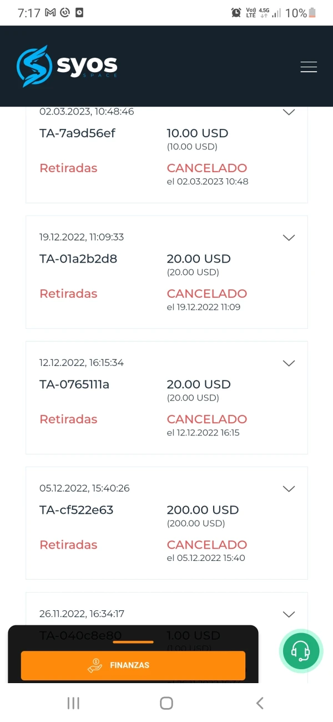Tap CANCELADO status for TA-01a2b2d8

[x=207, y=294]
